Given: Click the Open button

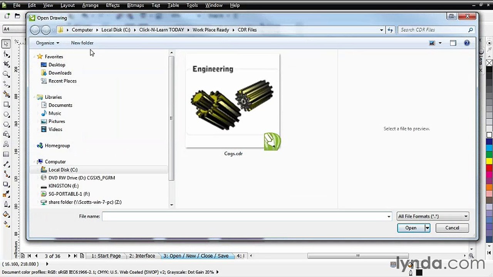Looking at the screenshot, I should [x=411, y=228].
